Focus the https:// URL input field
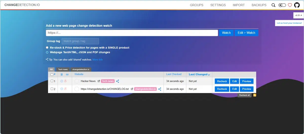 click(132, 33)
